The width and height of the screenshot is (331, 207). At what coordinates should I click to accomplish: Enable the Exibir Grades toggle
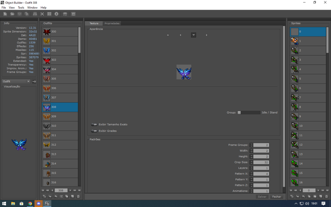[94, 131]
